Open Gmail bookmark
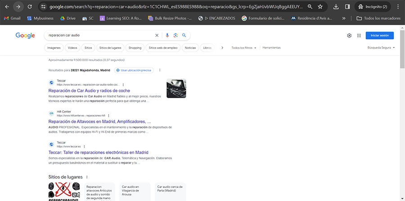Viewport: 405px width, 201px height. (x=12, y=18)
